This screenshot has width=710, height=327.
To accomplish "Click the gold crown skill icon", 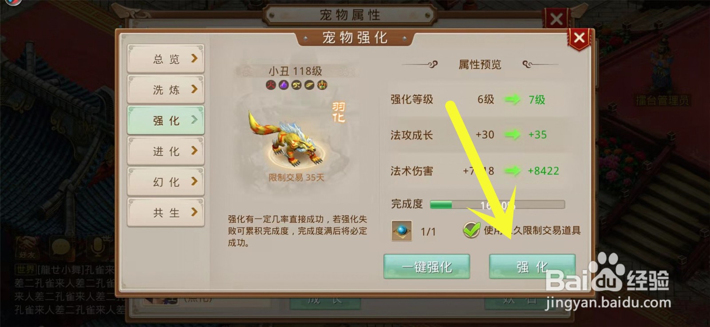I will (x=322, y=85).
